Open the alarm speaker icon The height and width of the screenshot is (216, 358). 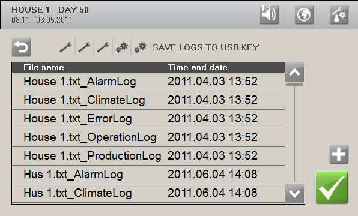coord(269,14)
